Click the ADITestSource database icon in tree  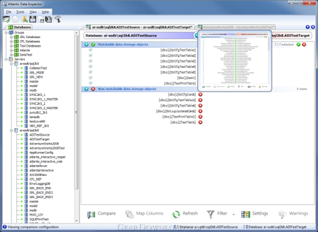(26, 135)
